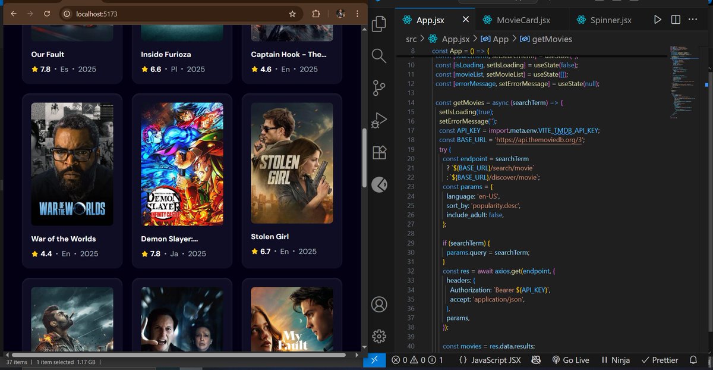This screenshot has width=713, height=370.
Task: Switch to the Spinner.jsx tab
Action: 604,20
